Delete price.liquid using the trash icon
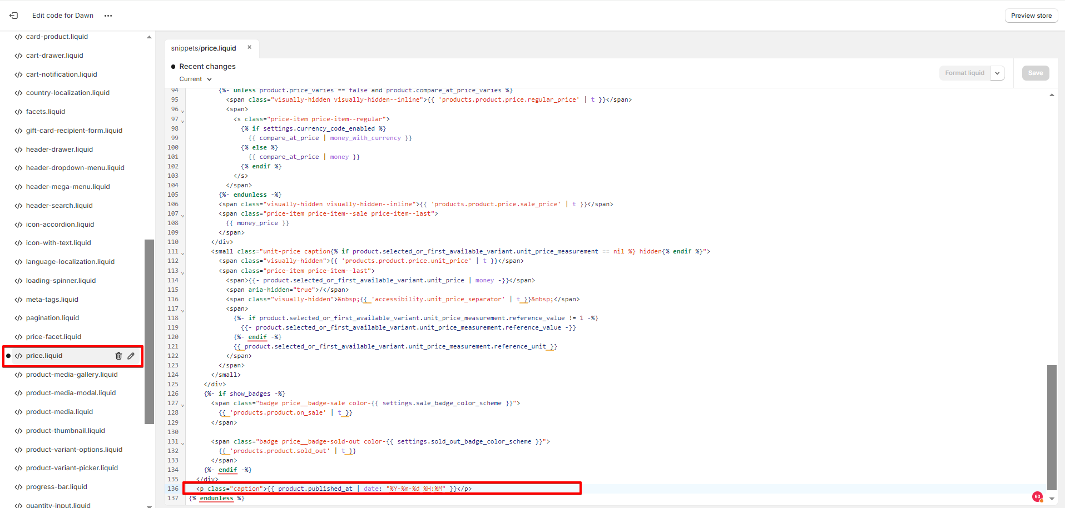The height and width of the screenshot is (508, 1065). pos(118,356)
